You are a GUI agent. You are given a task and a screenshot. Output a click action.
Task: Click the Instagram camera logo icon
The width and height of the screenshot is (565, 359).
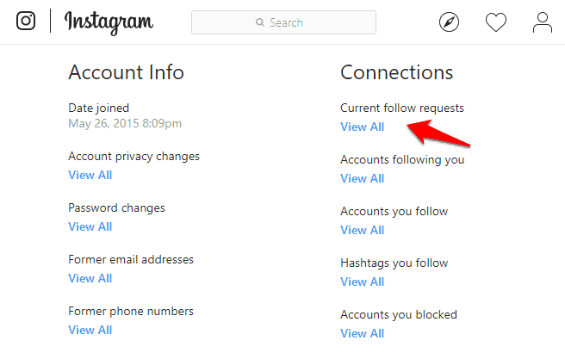26,22
